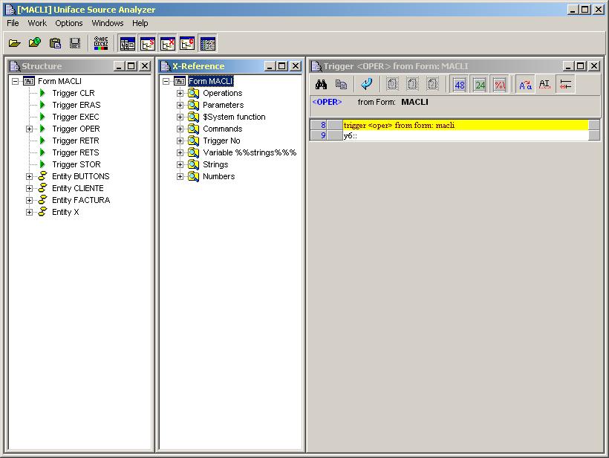609x458 pixels.
Task: Select Trigger RETR in the Structure tree
Action: (x=76, y=141)
